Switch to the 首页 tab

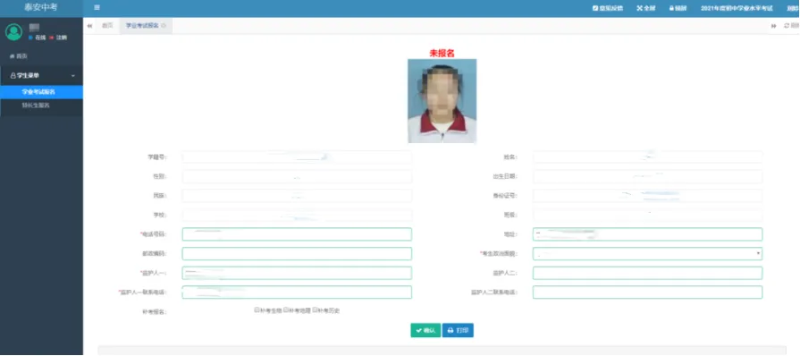(x=107, y=26)
